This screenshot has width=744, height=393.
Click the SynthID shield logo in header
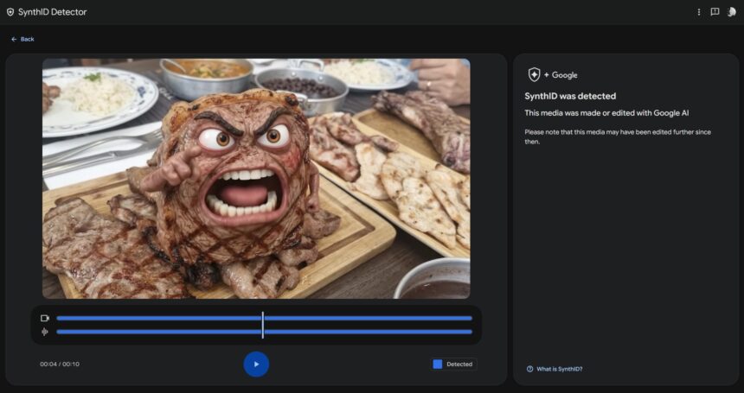10,12
